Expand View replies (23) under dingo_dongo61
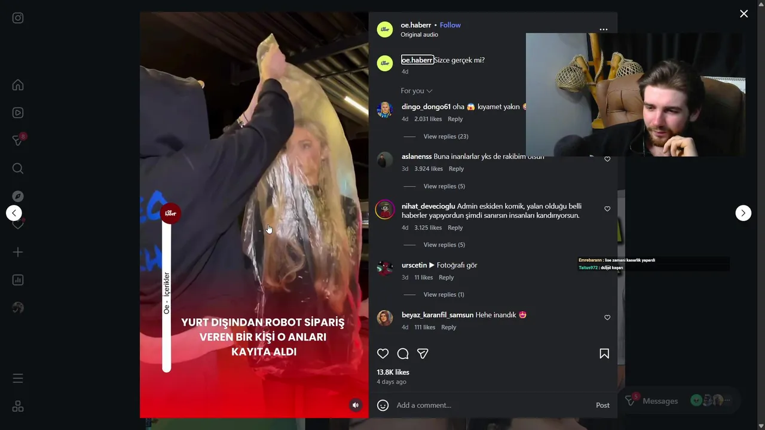The width and height of the screenshot is (765, 430). pos(446,137)
